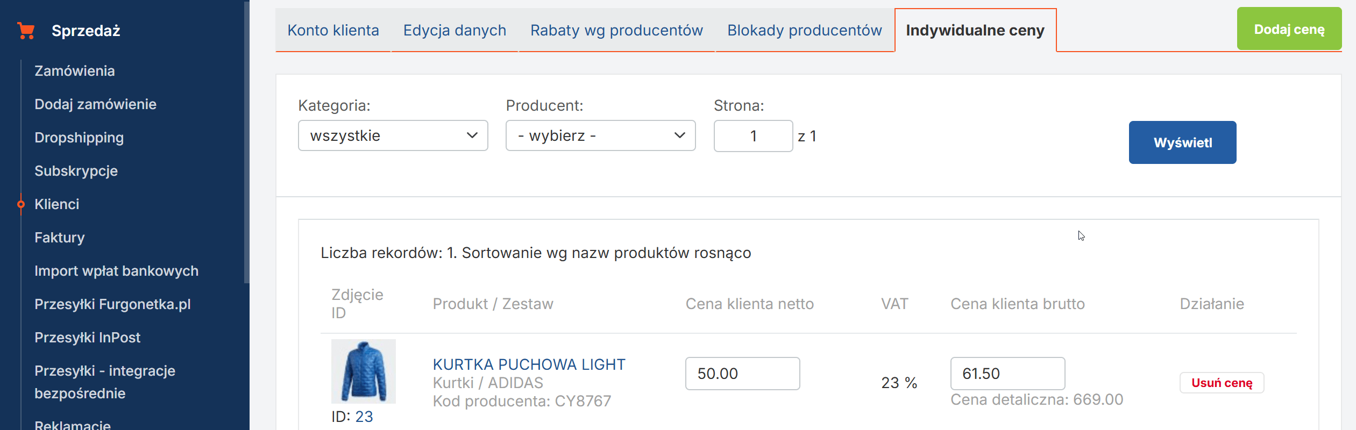
Task: Remove price with Usuń cenę button
Action: [x=1222, y=383]
